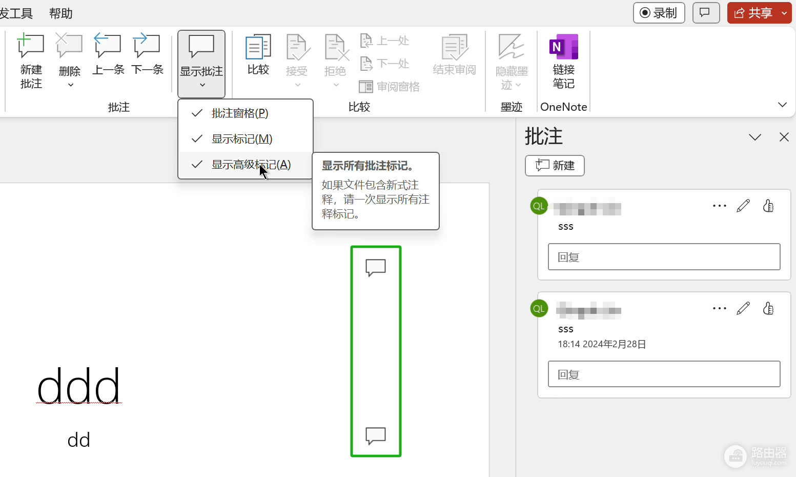The height and width of the screenshot is (477, 796).
Task: Open the 发工具 (Developer) tab
Action: (x=16, y=13)
